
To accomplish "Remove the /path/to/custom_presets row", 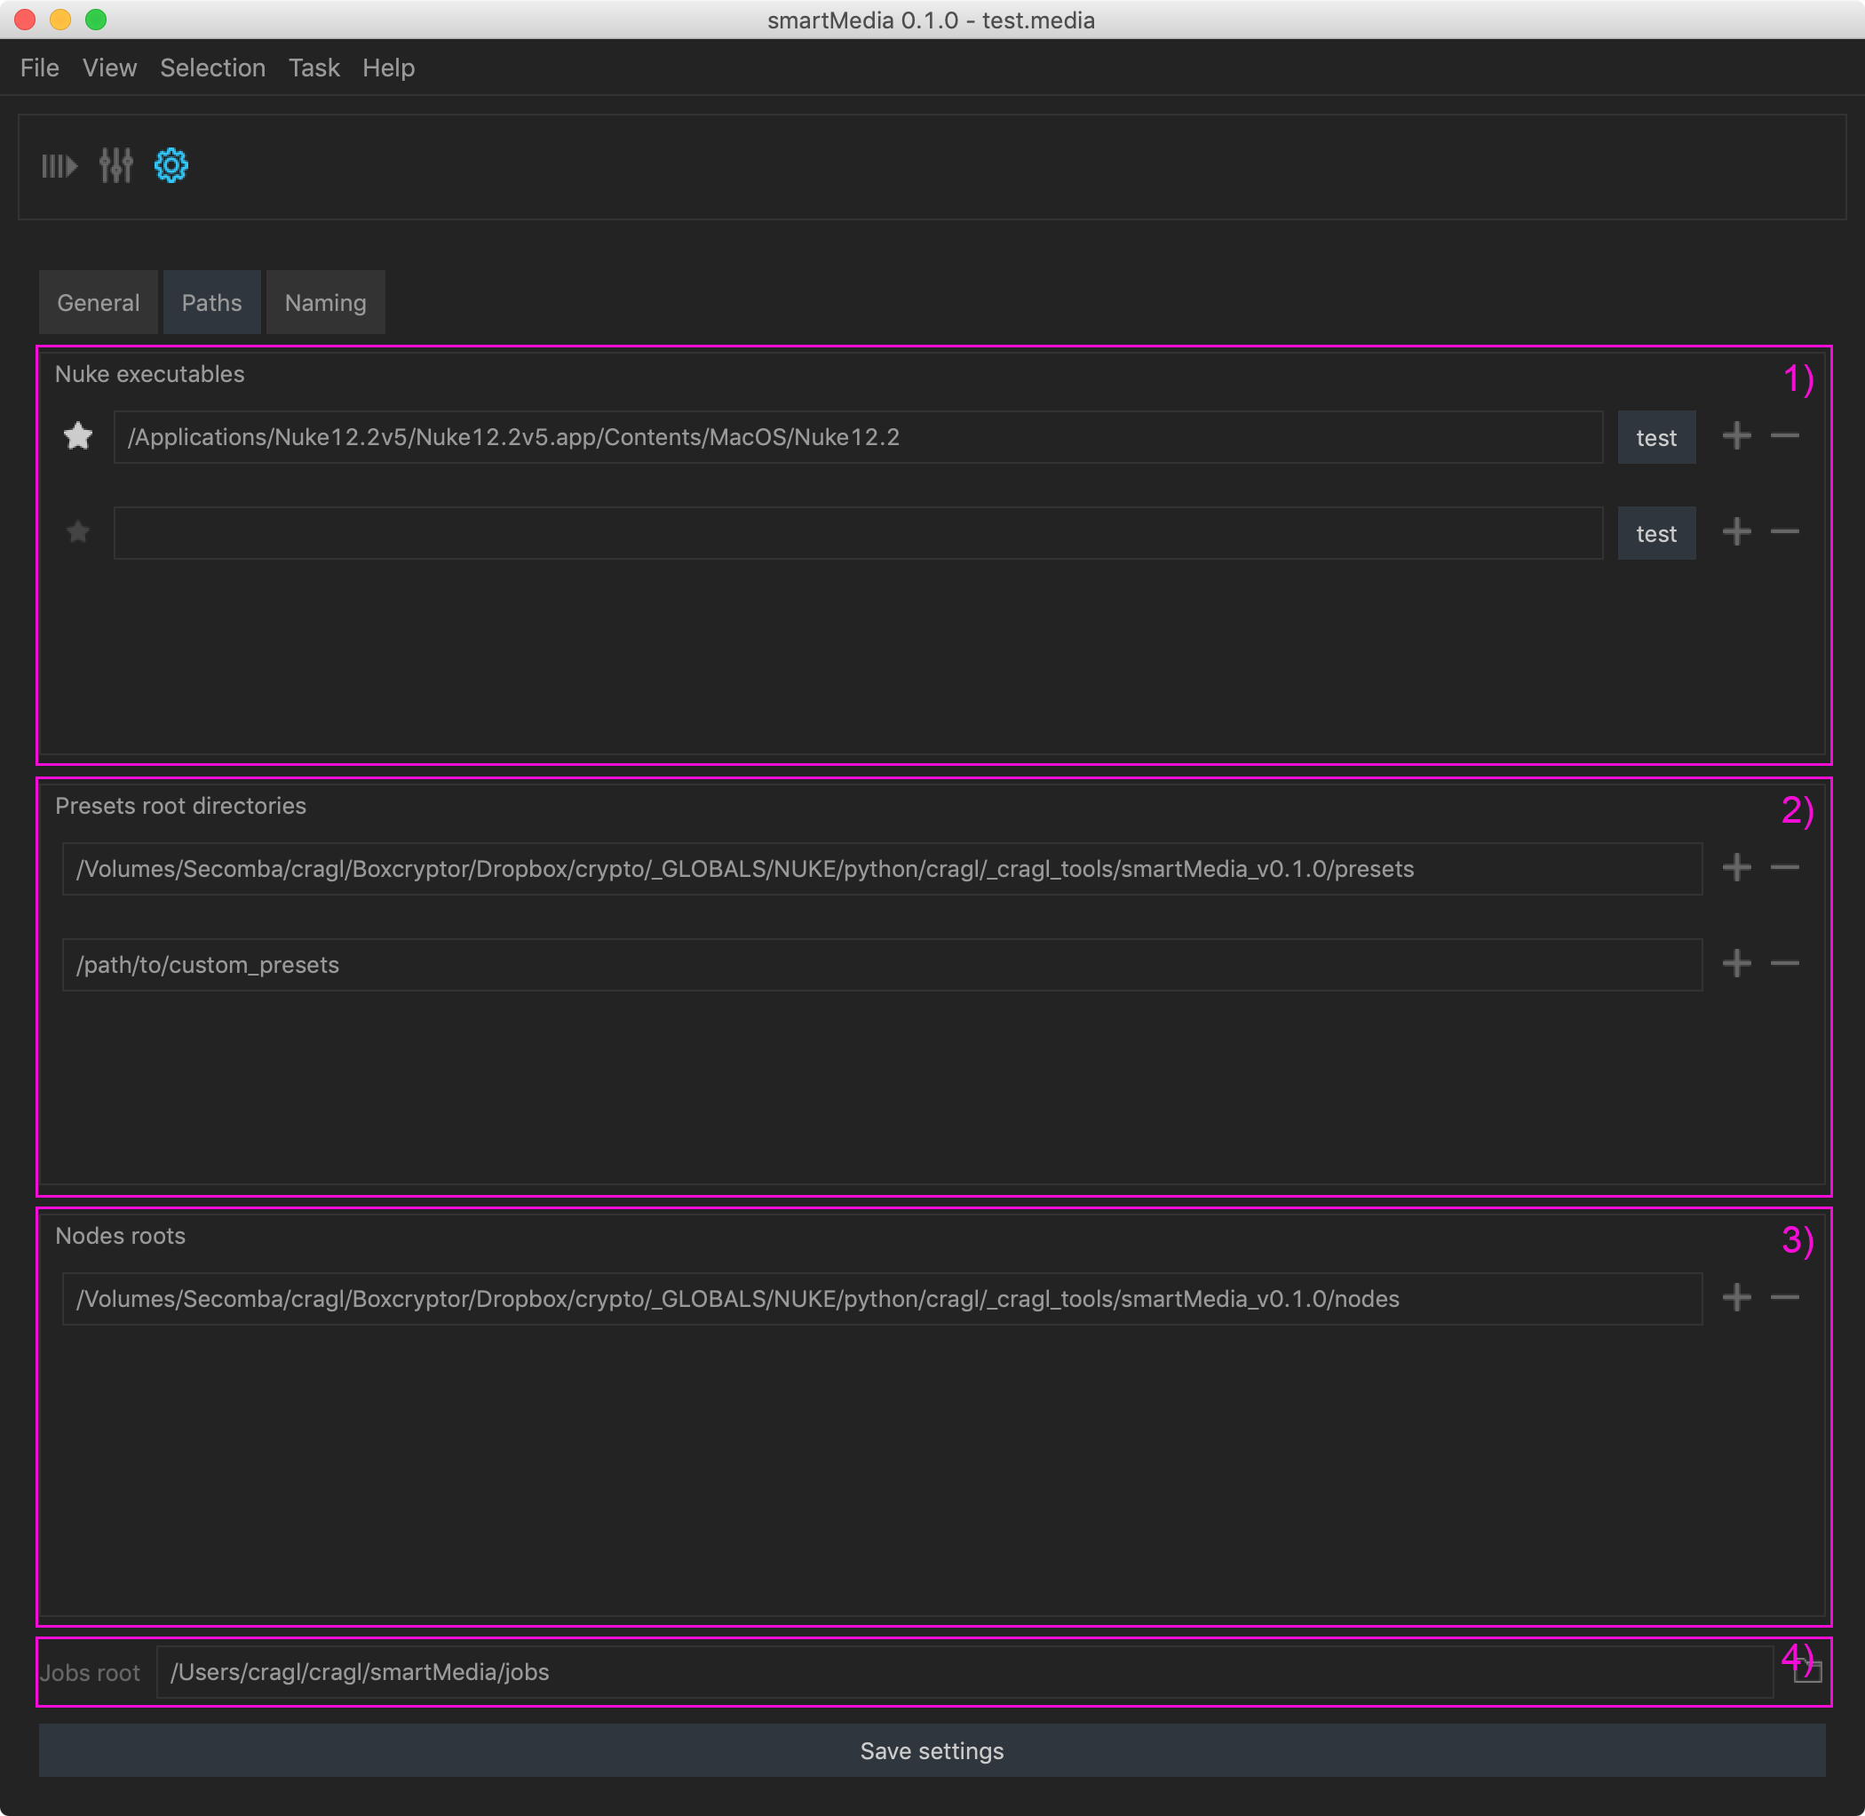I will [x=1784, y=963].
